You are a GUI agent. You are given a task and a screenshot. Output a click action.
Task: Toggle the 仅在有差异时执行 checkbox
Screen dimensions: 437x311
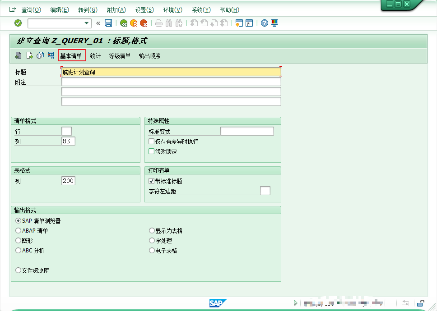(x=152, y=142)
